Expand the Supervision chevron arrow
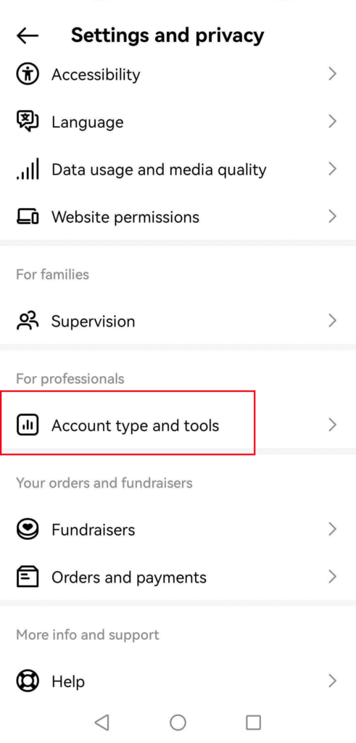 coord(332,321)
